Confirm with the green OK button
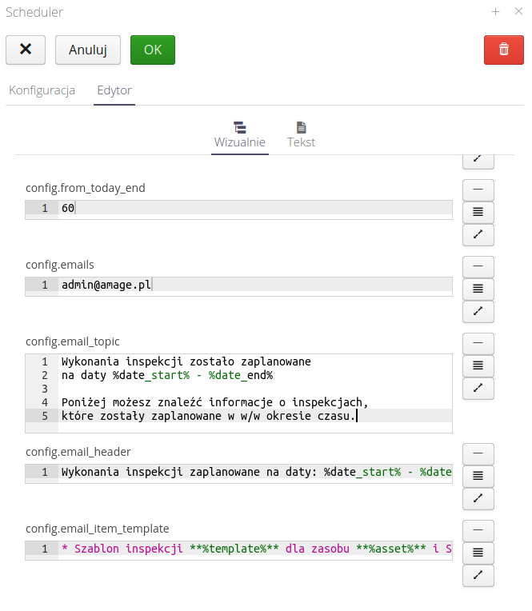This screenshot has height=611, width=532. [152, 50]
